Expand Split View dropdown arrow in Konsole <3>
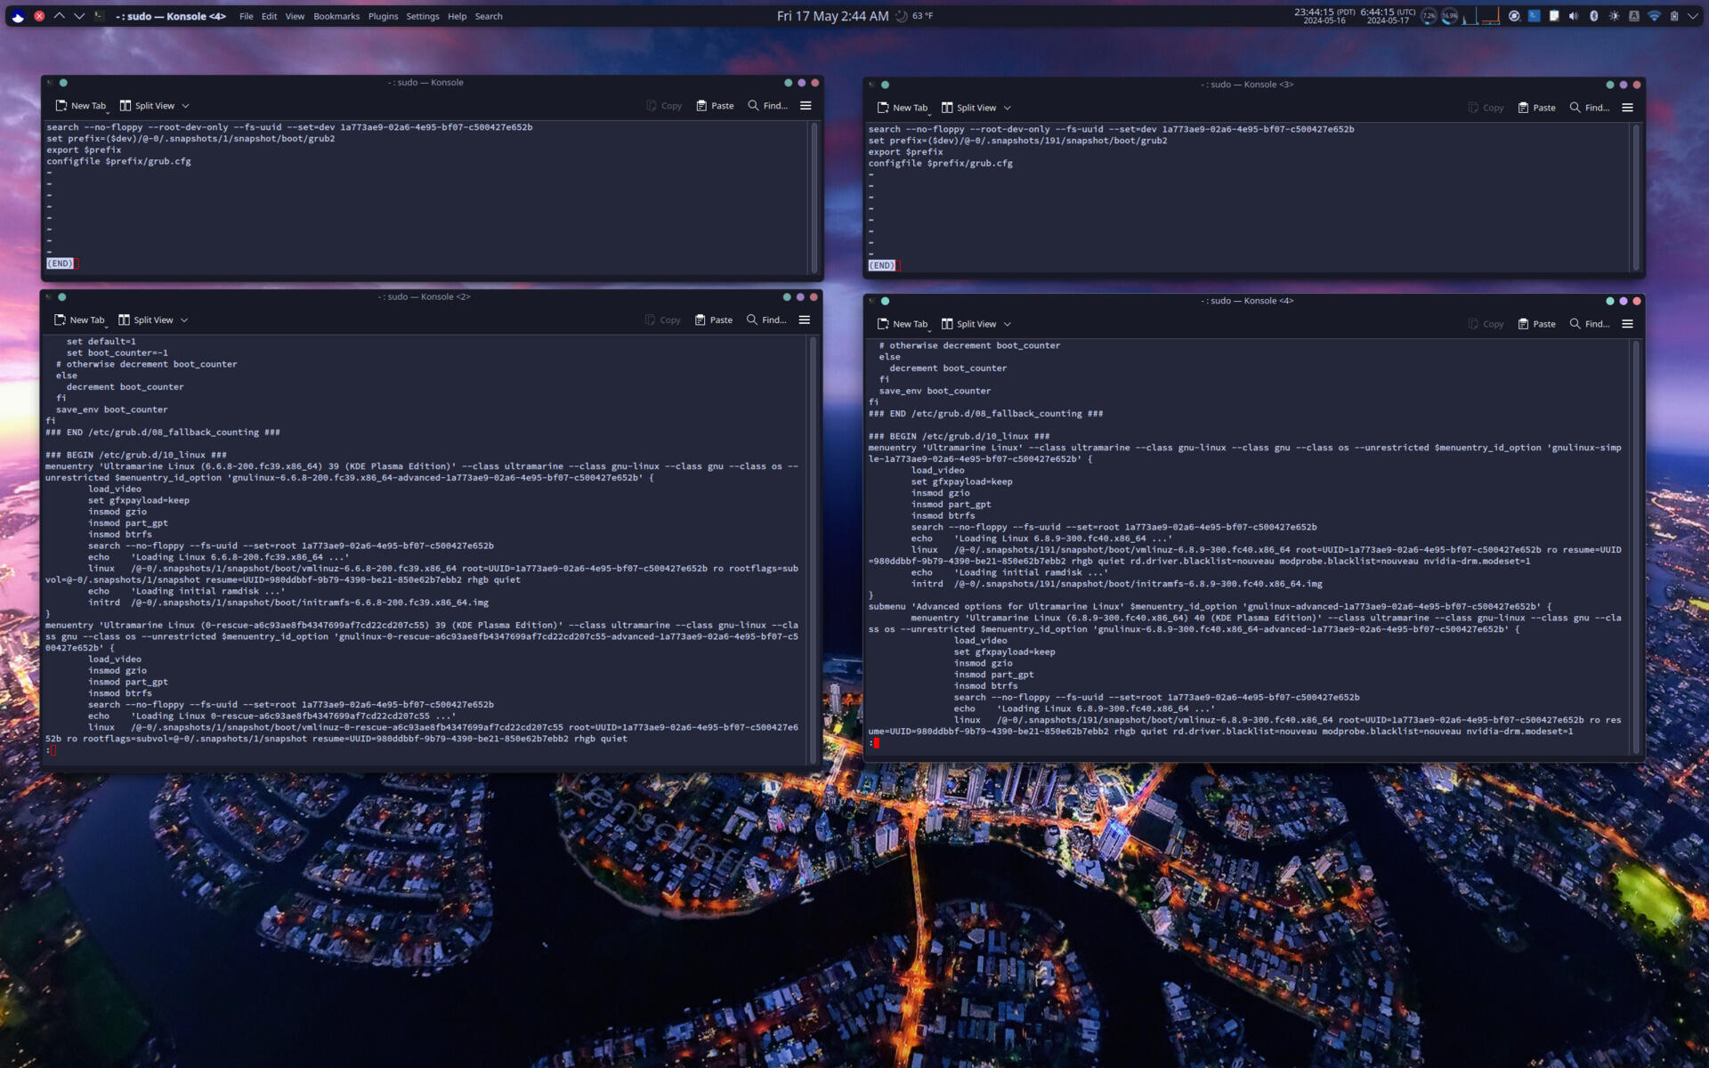Viewport: 1709px width, 1068px height. pos(1008,108)
